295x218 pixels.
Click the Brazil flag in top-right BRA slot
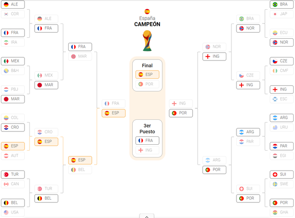click(275, 4)
